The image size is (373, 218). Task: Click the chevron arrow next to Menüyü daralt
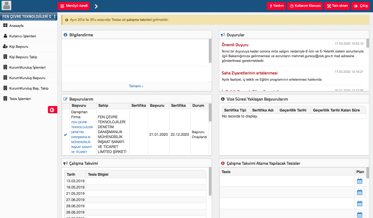96,6
